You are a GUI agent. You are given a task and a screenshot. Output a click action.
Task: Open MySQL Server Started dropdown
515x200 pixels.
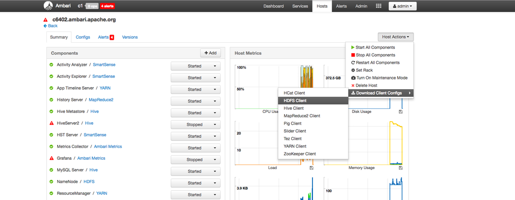point(195,171)
